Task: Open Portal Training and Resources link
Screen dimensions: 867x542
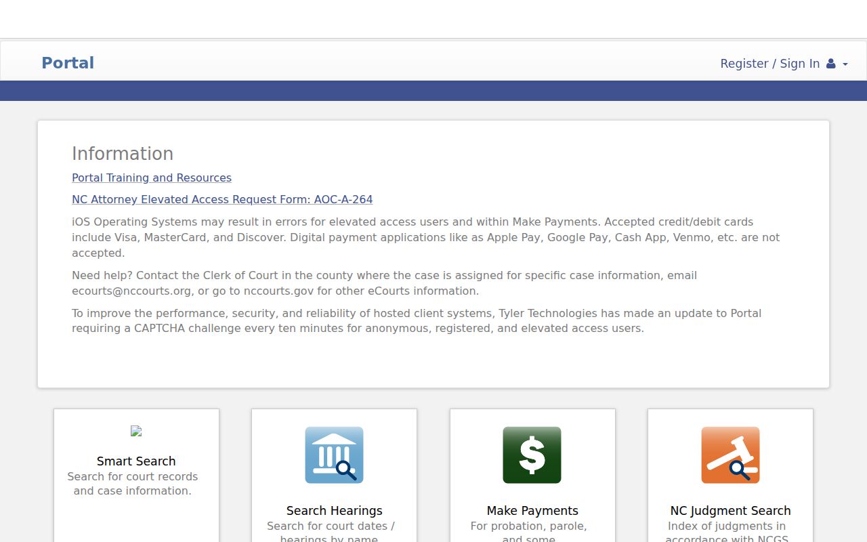Action: pyautogui.click(x=152, y=178)
